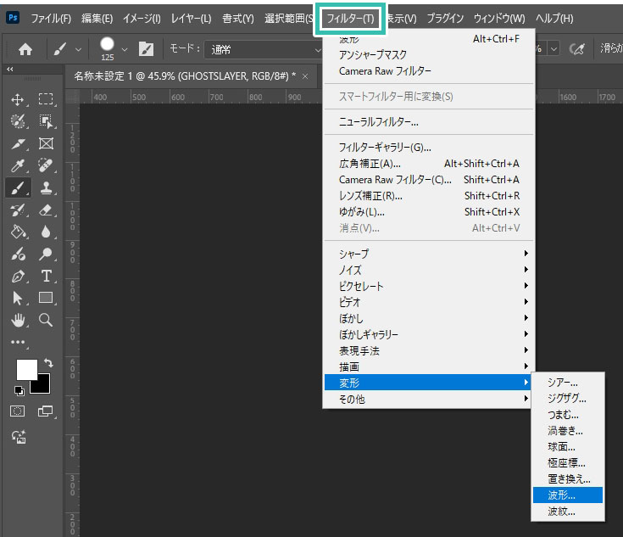Open the イメージ(I) menu
The width and height of the screenshot is (623, 537).
142,19
